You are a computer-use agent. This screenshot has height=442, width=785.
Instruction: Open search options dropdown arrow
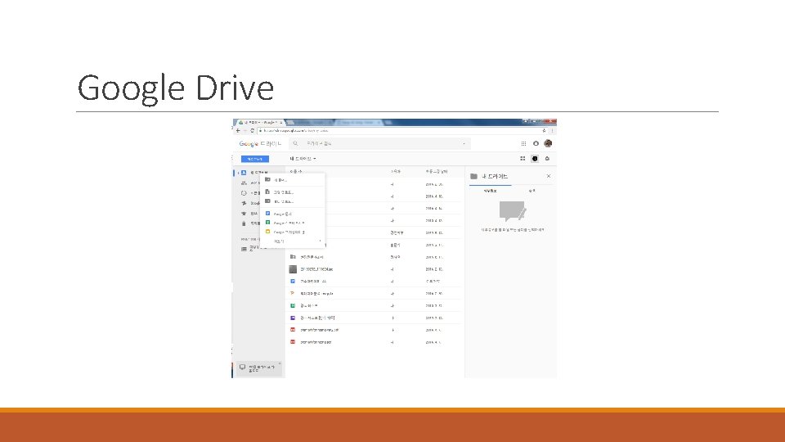coord(464,144)
